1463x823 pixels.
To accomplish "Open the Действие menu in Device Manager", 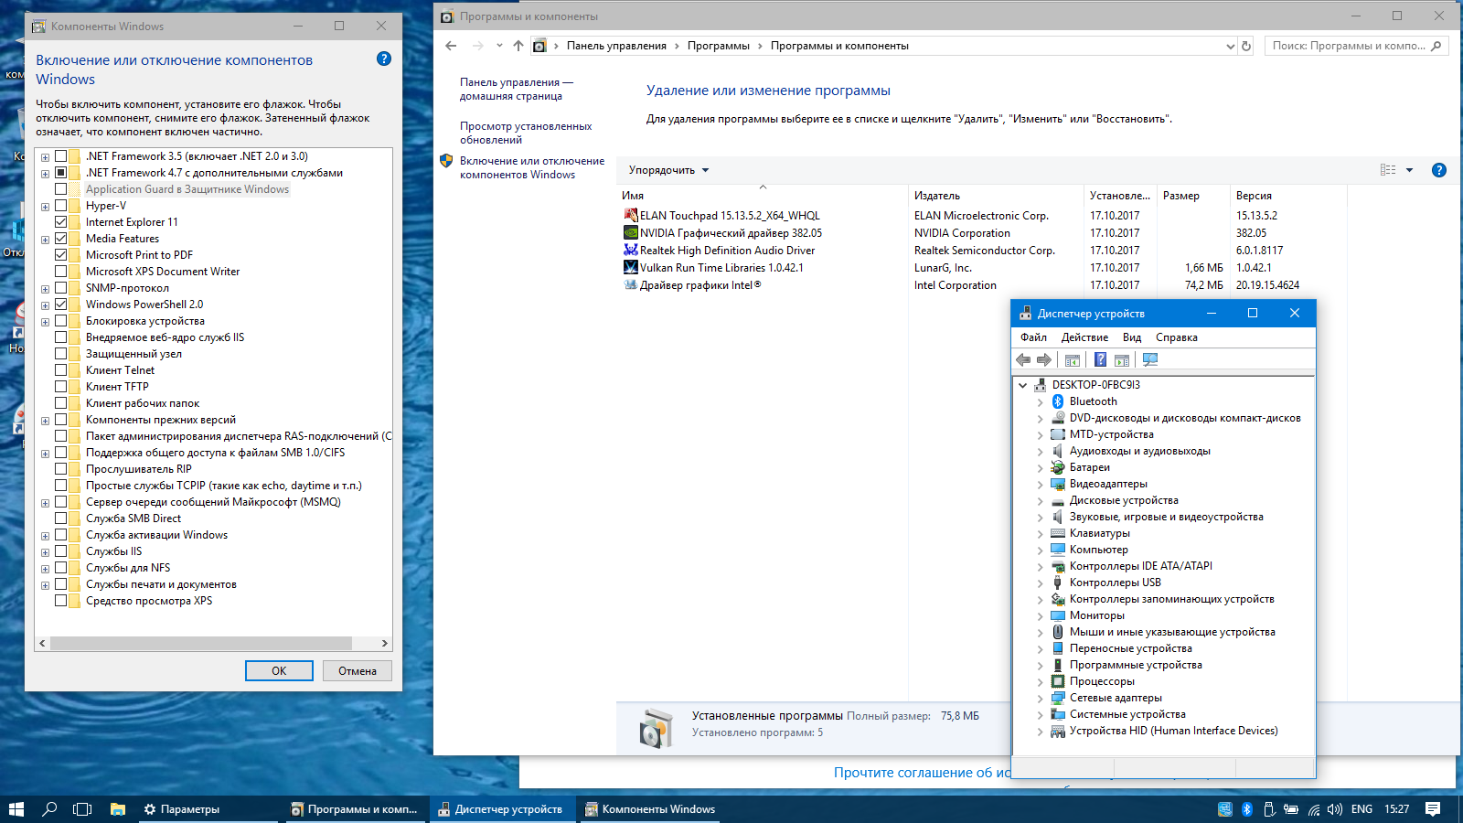I will pos(1084,337).
